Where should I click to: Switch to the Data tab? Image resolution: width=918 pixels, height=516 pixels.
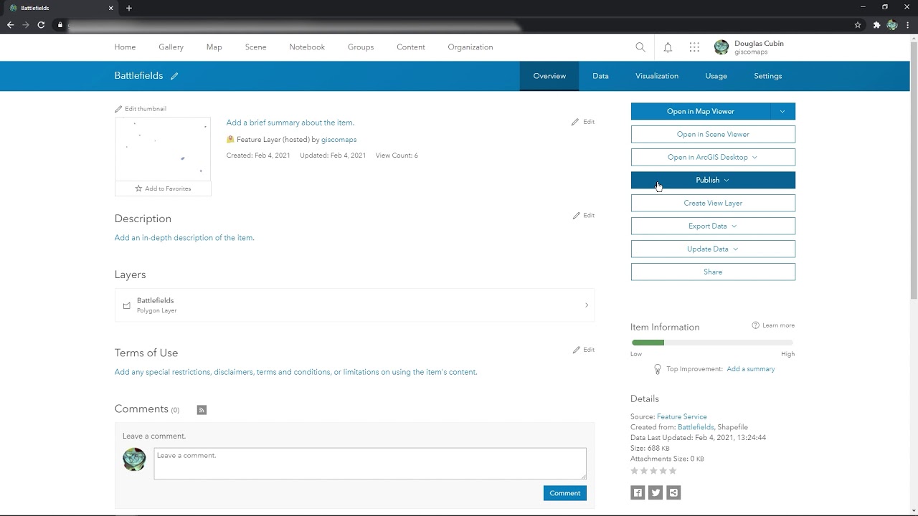click(600, 76)
